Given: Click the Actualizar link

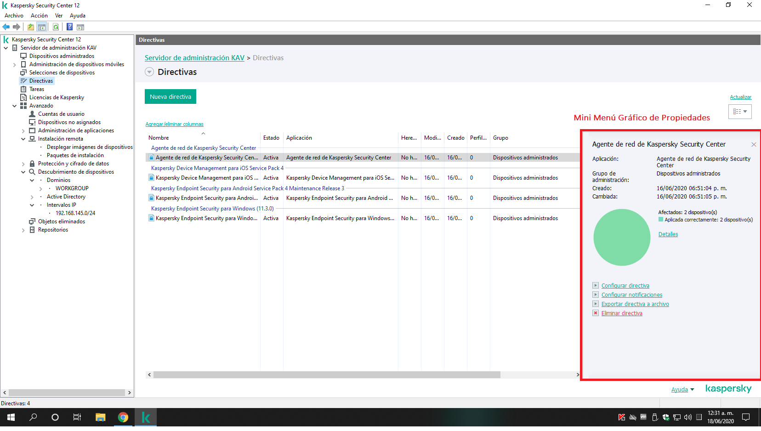Looking at the screenshot, I should click(741, 97).
